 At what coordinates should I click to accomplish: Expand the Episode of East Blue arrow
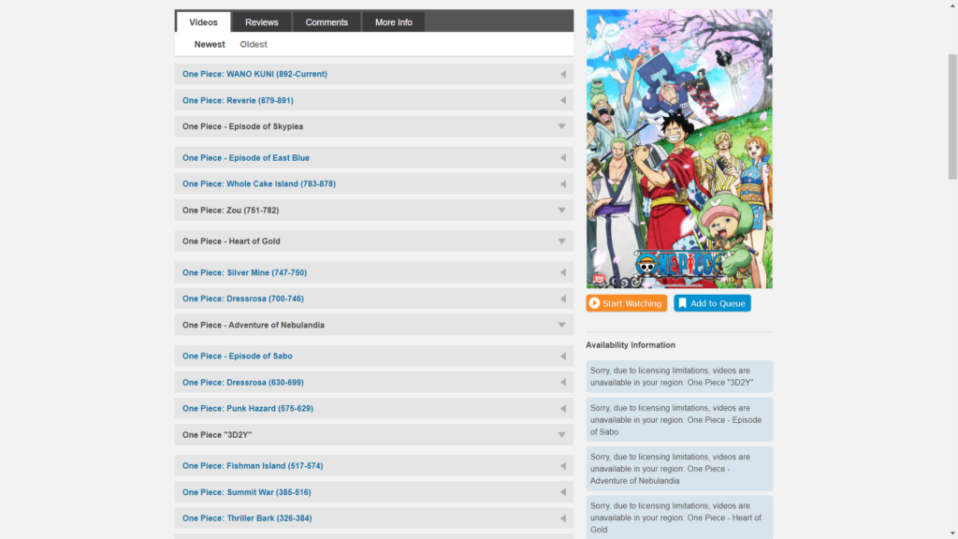562,157
